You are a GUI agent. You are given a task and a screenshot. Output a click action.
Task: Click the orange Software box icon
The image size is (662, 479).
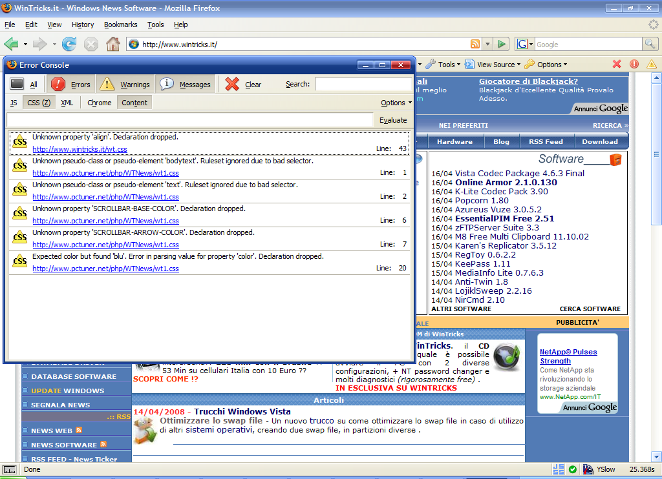point(616,159)
